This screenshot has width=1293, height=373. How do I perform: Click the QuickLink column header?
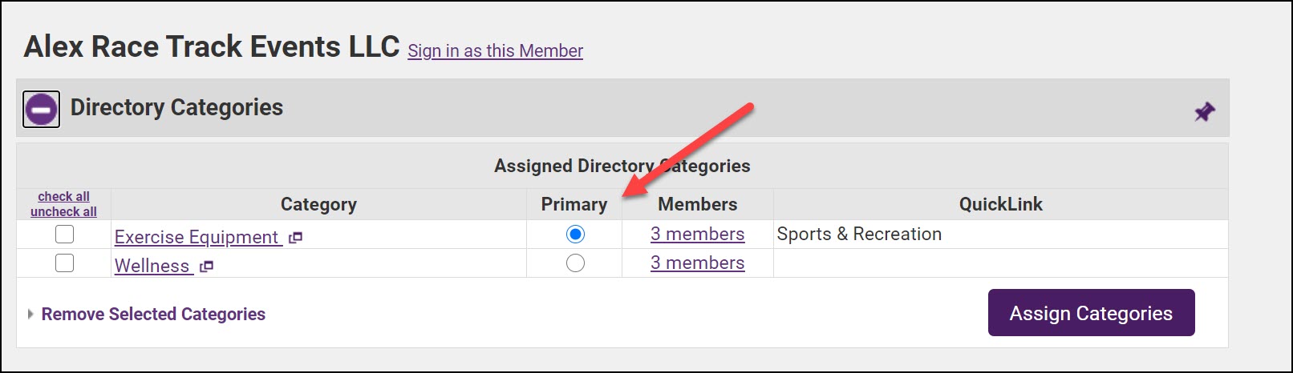tap(1000, 205)
